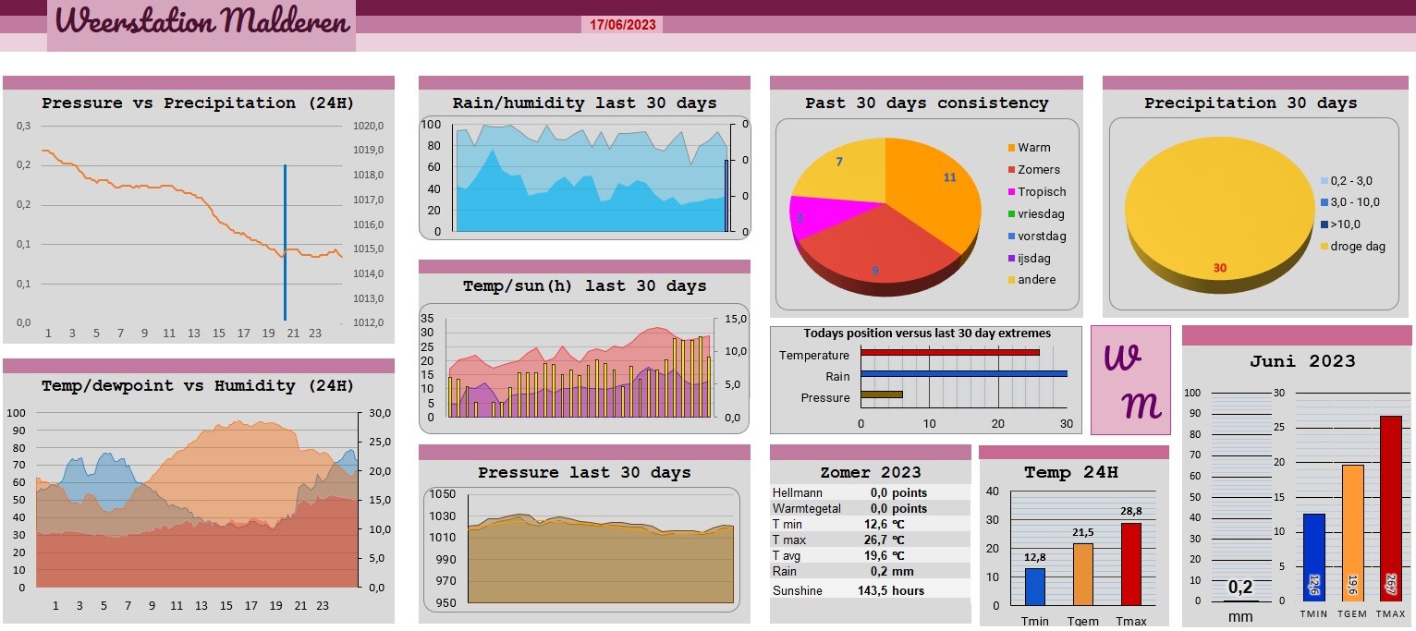The image size is (1416, 631).
Task: Click the orange TGEM bar in Juni 2023
Action: [1352, 533]
